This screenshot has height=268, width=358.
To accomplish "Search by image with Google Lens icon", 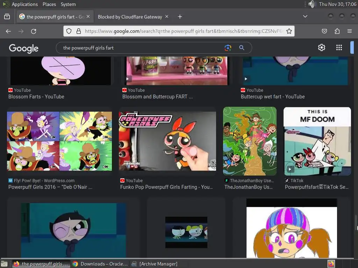I will click(x=228, y=48).
